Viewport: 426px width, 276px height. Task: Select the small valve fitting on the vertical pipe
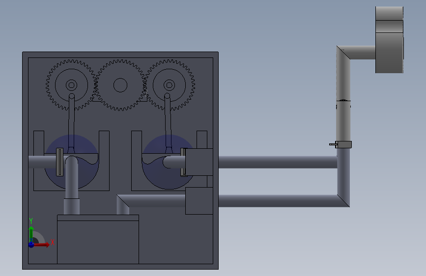[x=341, y=144]
